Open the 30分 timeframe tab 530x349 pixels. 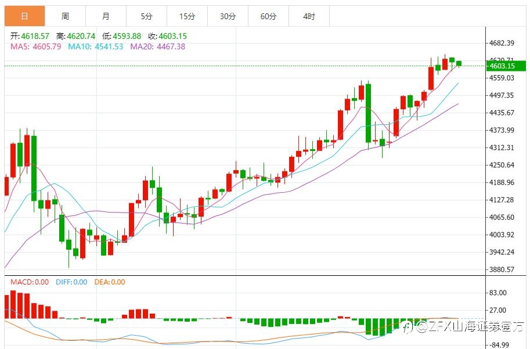(228, 16)
